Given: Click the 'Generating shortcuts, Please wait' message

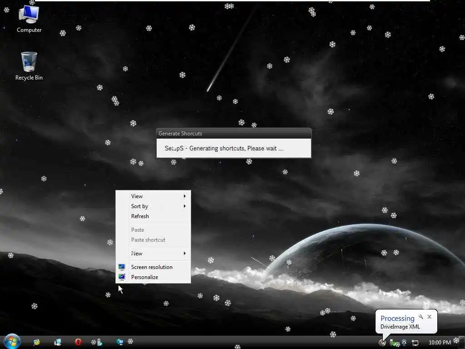Looking at the screenshot, I should tap(224, 149).
